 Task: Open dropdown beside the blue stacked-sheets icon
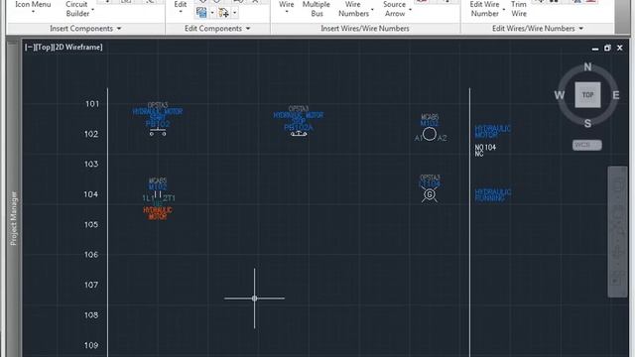pyautogui.click(x=211, y=13)
